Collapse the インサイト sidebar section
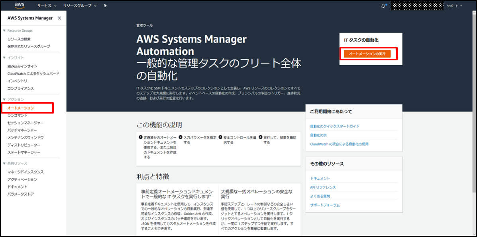 point(4,58)
